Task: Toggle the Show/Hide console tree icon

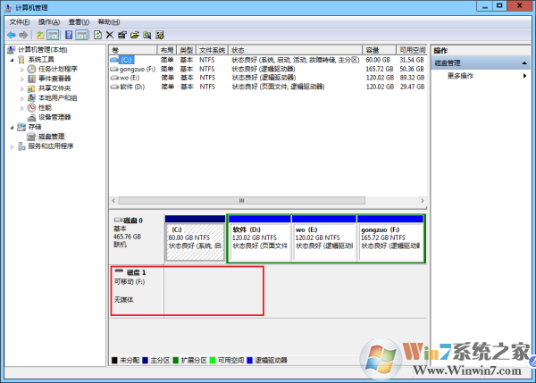Action: click(53, 35)
